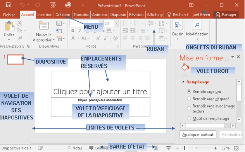Image resolution: width=245 pixels, height=152 pixels.
Task: Click the Save icon in title bar
Action: point(8,5)
